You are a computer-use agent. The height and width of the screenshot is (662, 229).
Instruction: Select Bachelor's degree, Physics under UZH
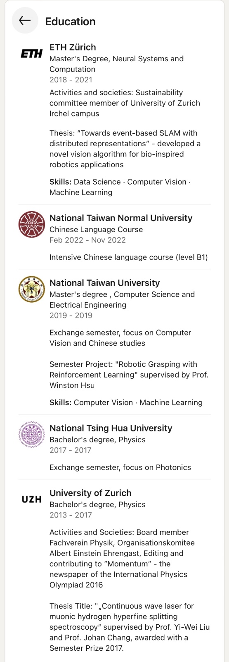click(x=97, y=504)
